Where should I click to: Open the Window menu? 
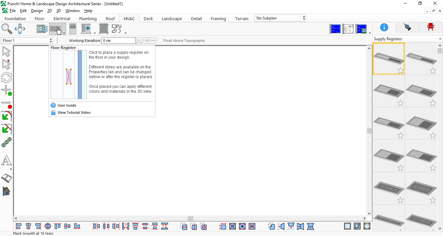tap(73, 11)
